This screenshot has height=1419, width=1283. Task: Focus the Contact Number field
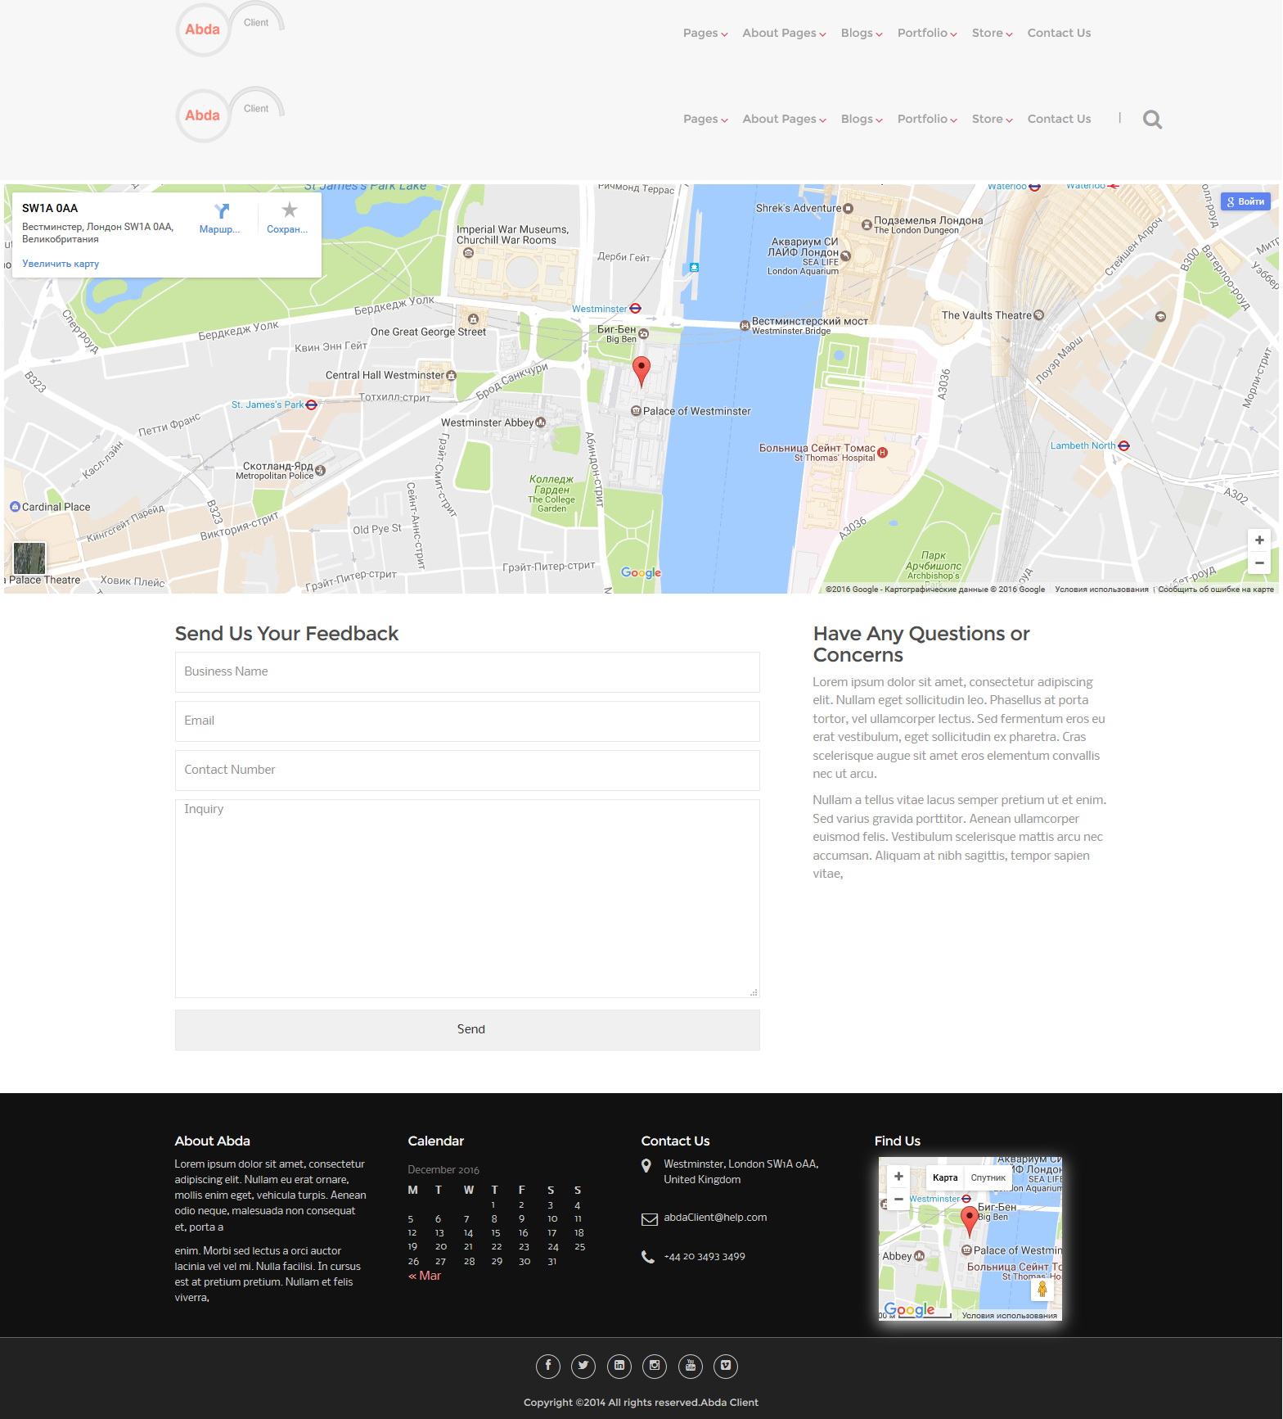tap(467, 770)
